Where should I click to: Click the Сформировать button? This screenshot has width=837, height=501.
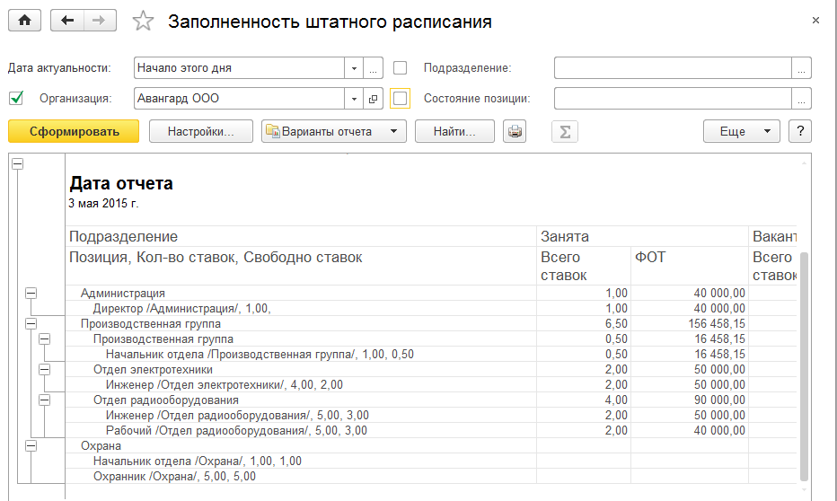coord(74,132)
